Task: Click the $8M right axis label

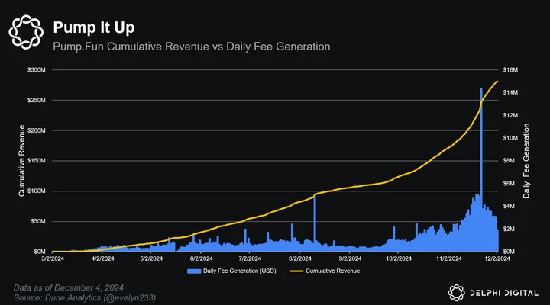Action: [509, 161]
